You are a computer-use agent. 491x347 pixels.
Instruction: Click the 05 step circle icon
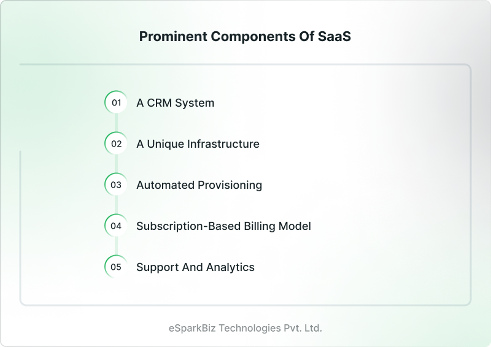coord(116,267)
